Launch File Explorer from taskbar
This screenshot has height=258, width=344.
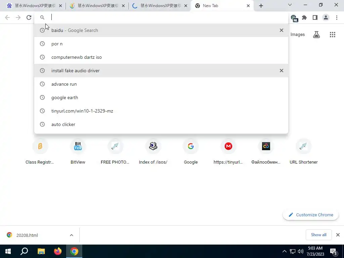[41, 251]
